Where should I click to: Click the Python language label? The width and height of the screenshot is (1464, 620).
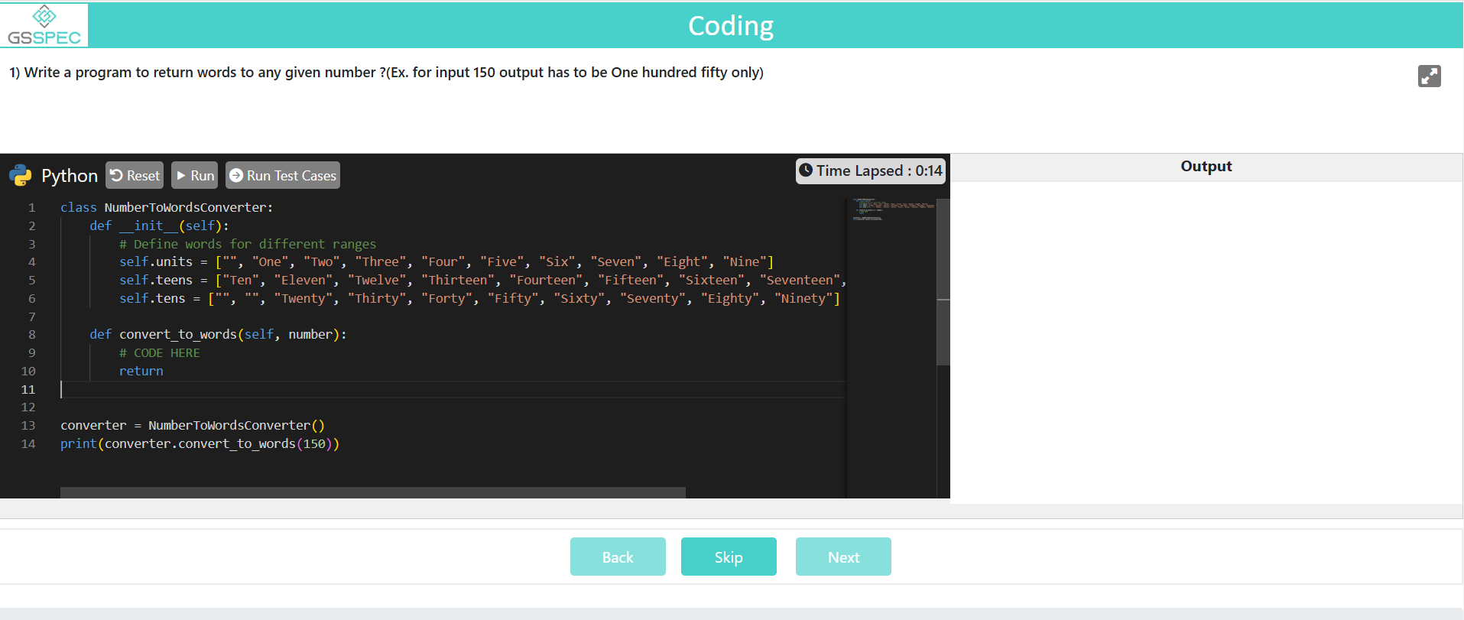(70, 176)
